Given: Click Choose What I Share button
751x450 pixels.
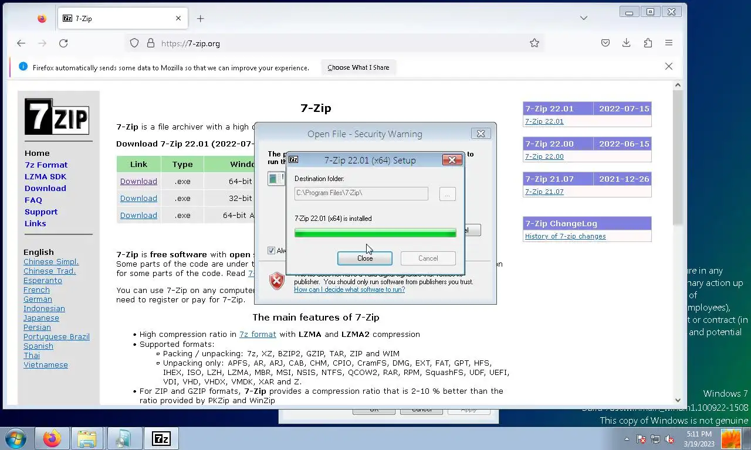Looking at the screenshot, I should coord(358,67).
